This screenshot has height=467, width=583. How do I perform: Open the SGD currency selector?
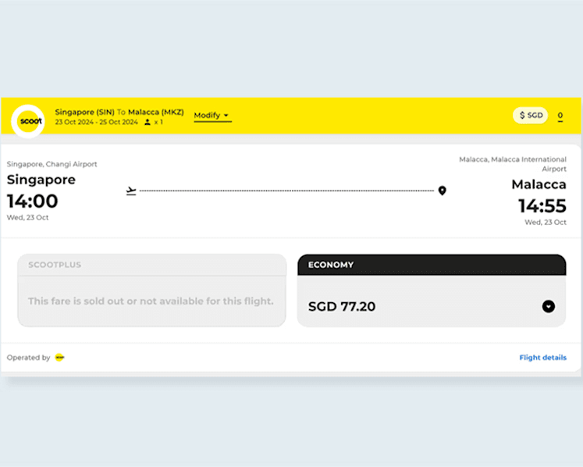[531, 116]
